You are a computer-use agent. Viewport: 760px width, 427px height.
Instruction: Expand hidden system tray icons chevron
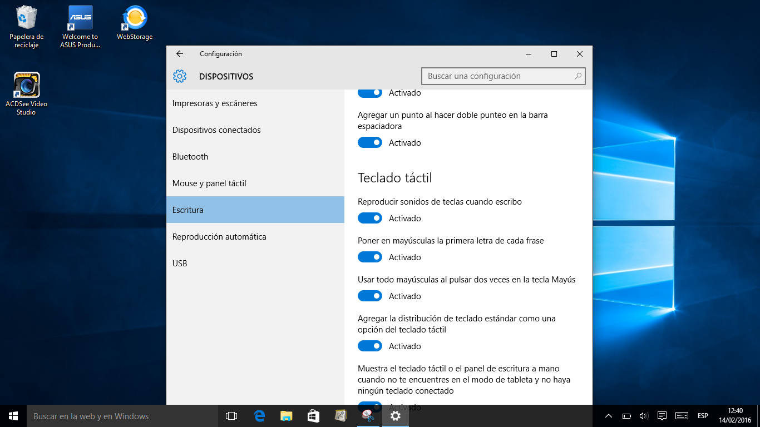tap(609, 416)
